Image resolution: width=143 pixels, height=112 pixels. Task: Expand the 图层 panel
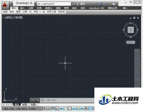[x=18, y=12]
